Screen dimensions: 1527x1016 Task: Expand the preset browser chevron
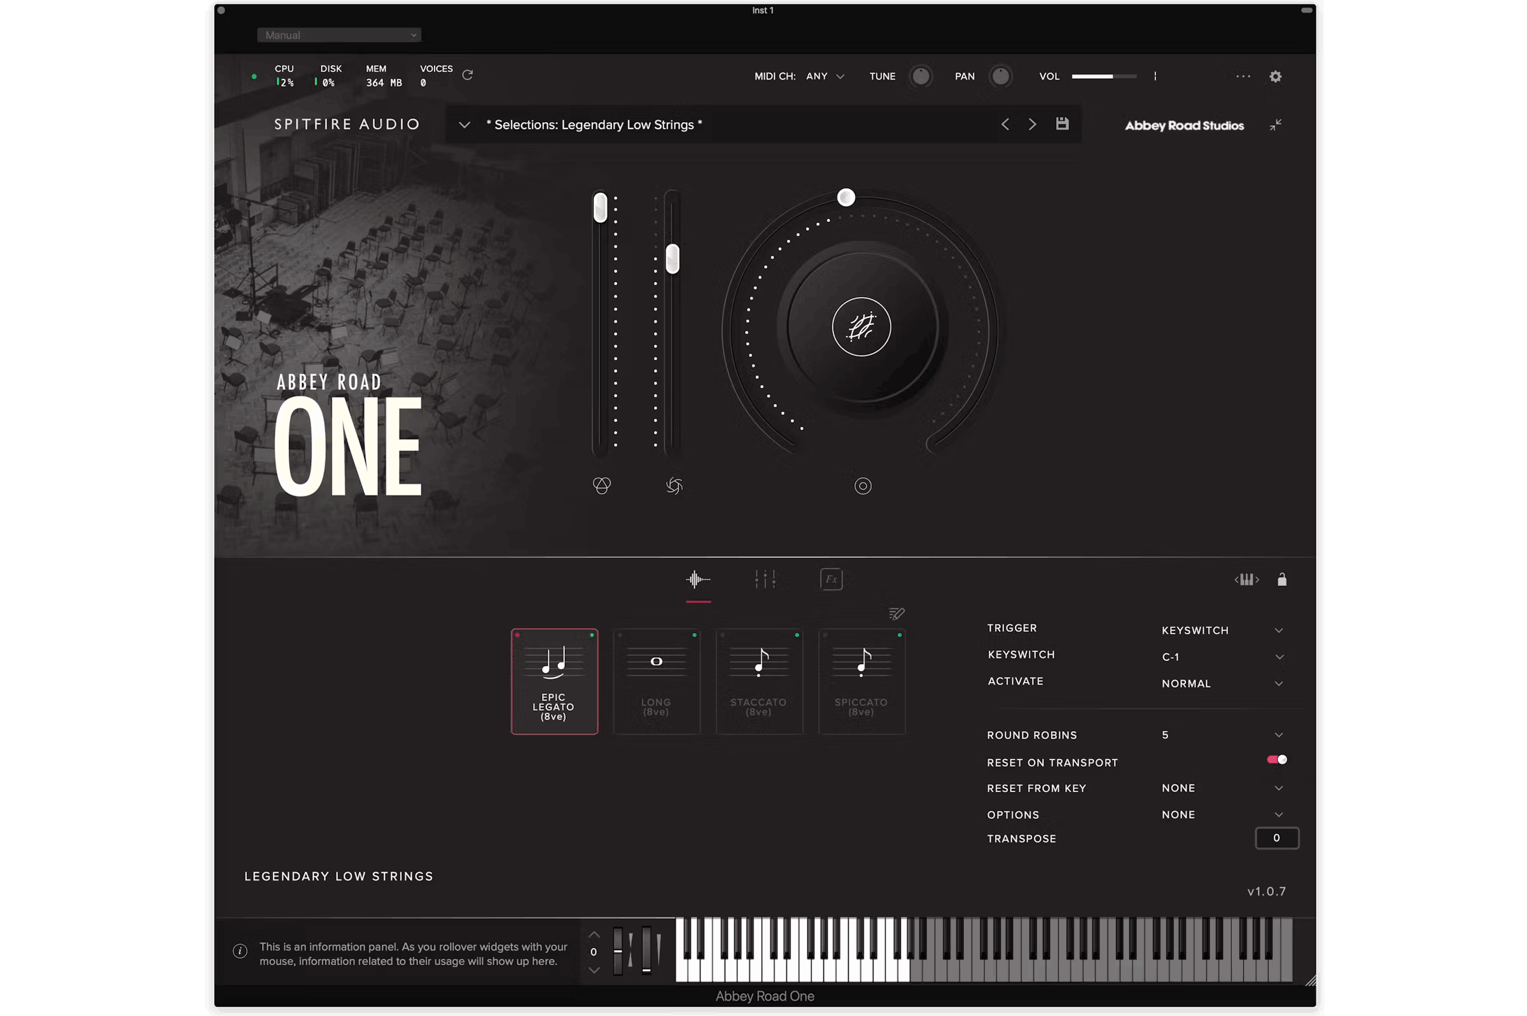pos(464,125)
